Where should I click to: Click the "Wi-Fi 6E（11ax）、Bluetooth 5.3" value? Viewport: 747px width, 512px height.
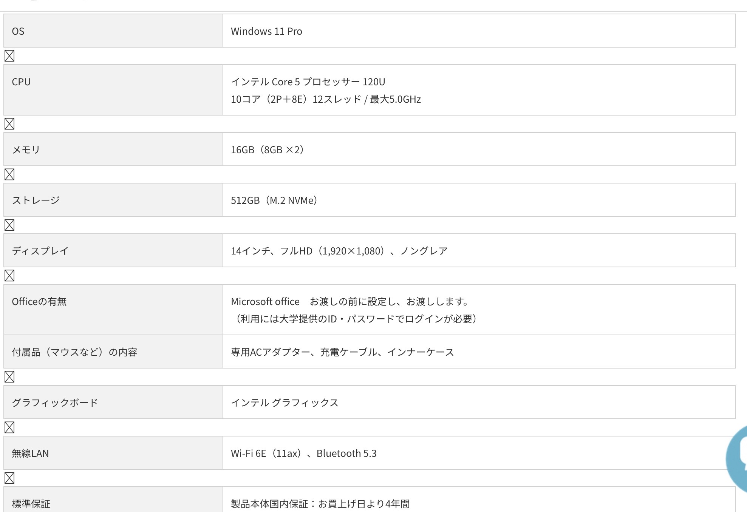(303, 453)
